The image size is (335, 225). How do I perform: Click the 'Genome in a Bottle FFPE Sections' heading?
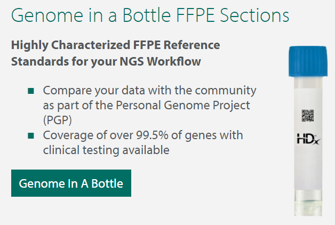pos(150,14)
